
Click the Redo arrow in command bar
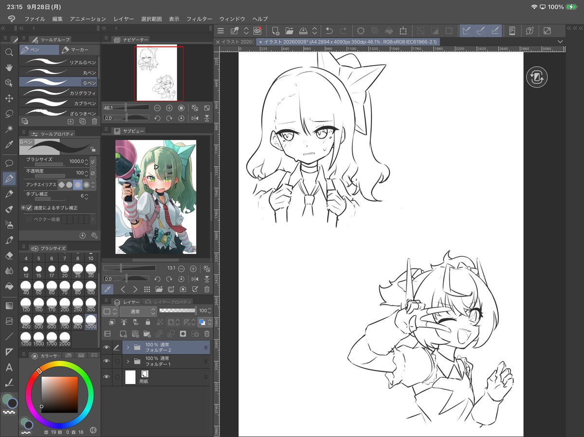click(x=343, y=31)
